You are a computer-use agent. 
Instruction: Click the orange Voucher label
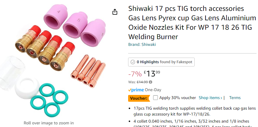coord(138,98)
